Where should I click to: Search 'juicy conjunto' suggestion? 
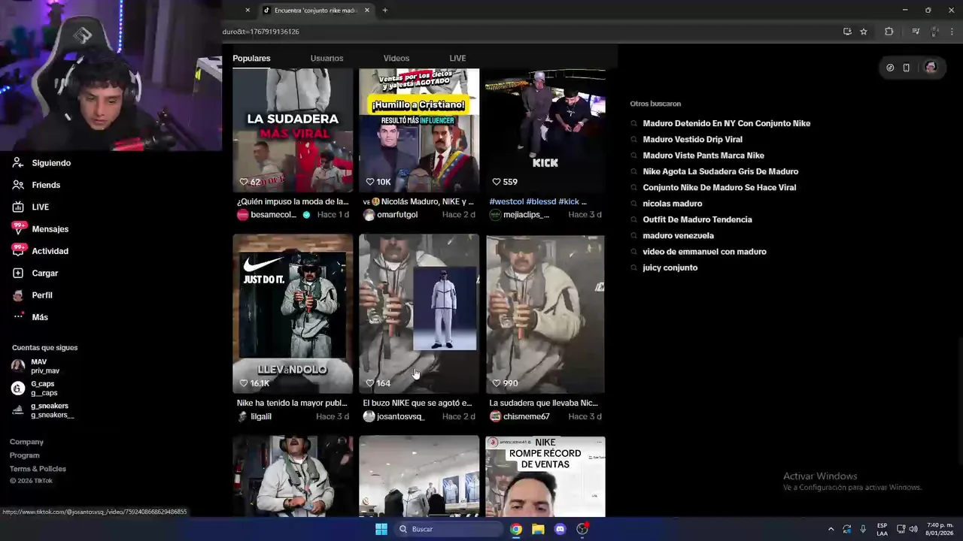coord(670,267)
